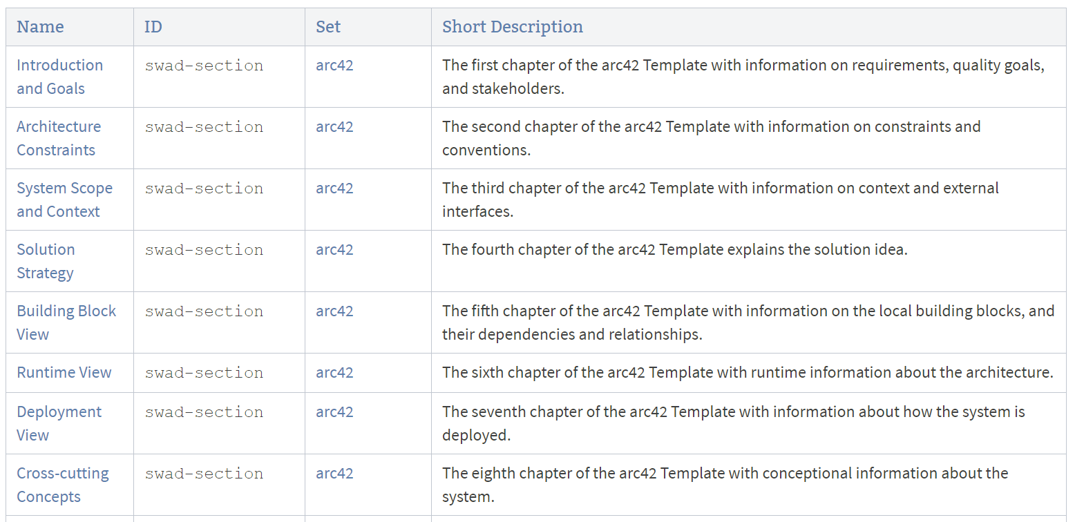Click arc42 link in Cross-cutting Concepts row
Screen dimensions: 1075x522
pyautogui.click(x=334, y=474)
